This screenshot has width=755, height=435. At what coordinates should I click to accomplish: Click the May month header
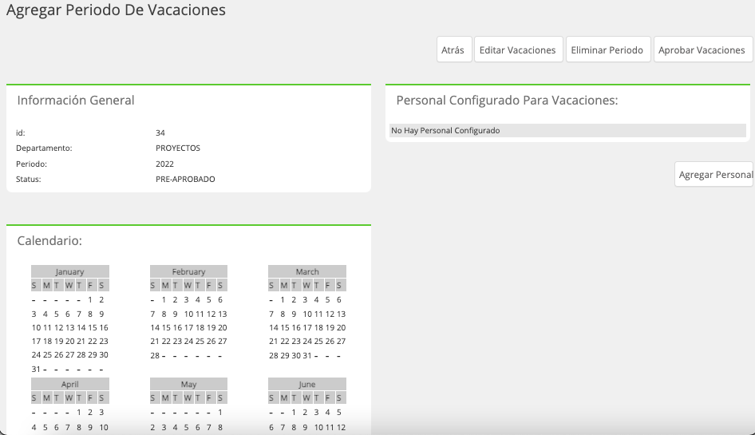pyautogui.click(x=188, y=384)
